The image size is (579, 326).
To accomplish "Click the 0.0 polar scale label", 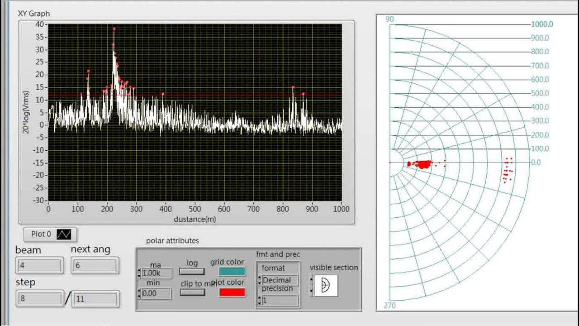I will click(536, 162).
